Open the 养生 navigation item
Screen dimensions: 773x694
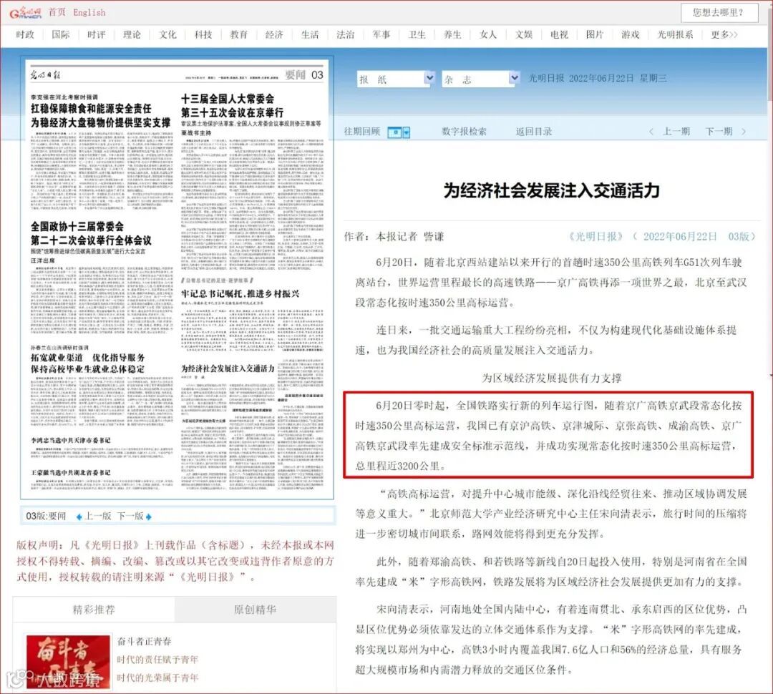click(452, 34)
